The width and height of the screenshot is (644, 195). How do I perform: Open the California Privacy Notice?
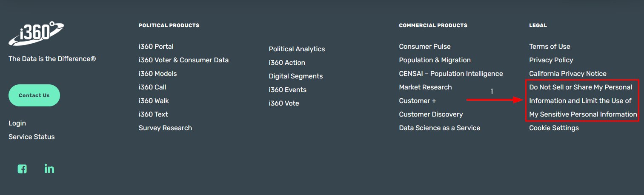point(567,74)
